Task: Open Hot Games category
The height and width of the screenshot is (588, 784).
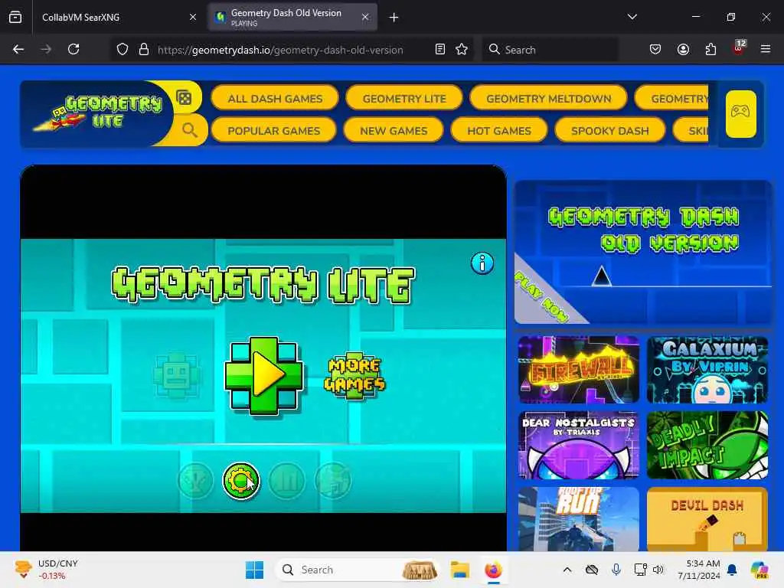Action: tap(499, 130)
